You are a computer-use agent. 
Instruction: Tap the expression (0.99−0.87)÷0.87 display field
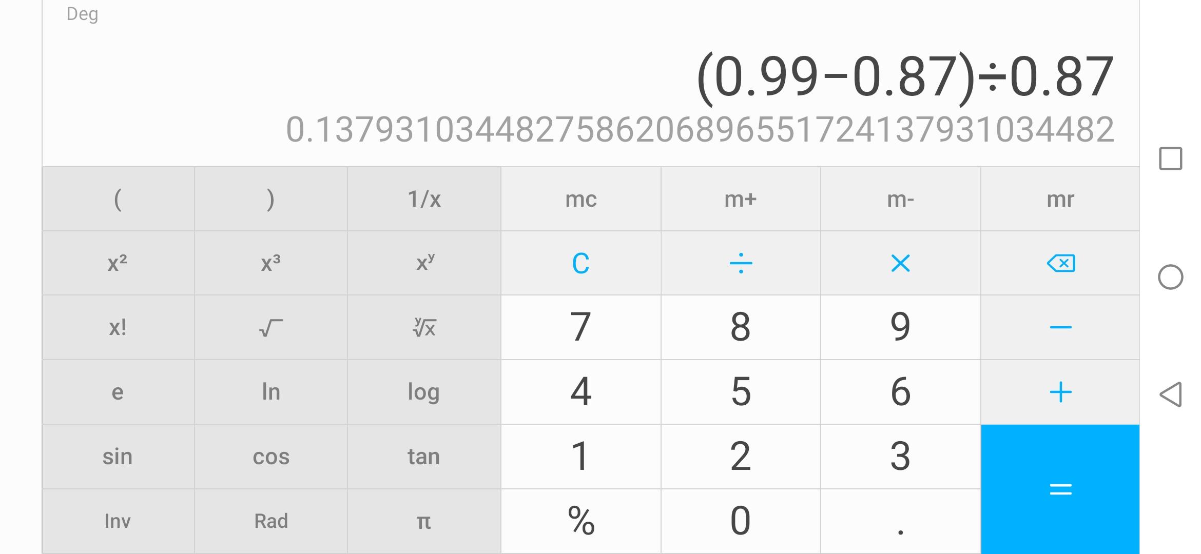click(x=905, y=78)
